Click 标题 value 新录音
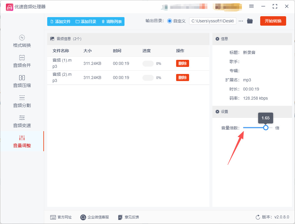The height and width of the screenshot is (224, 295). [x=249, y=53]
